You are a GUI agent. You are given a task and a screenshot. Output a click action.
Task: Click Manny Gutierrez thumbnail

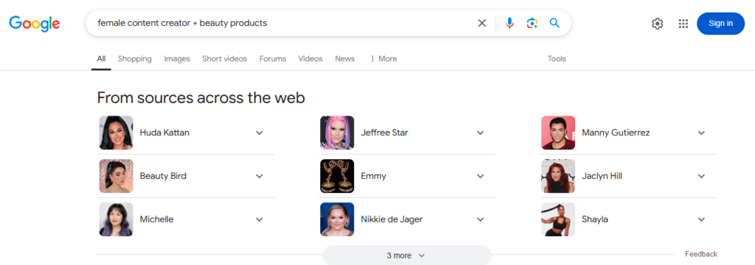tap(558, 132)
